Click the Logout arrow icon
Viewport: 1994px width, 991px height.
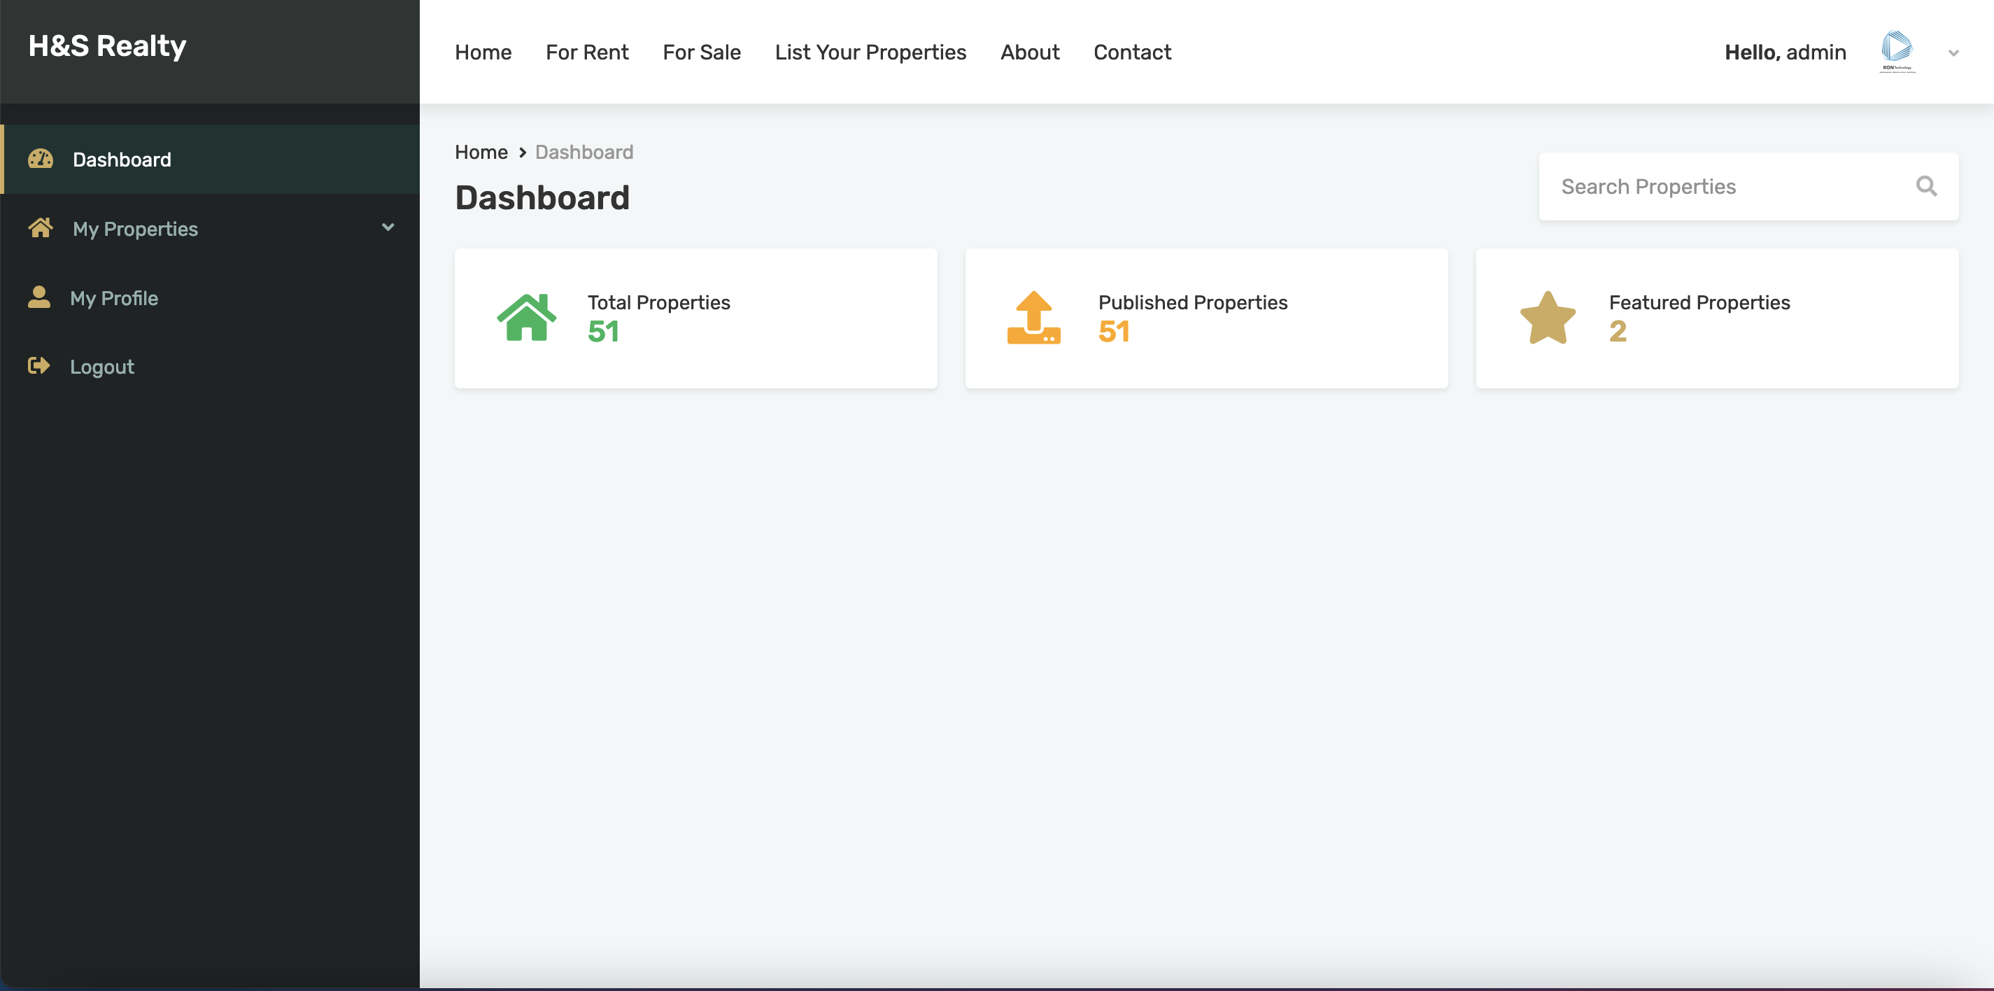tap(38, 365)
